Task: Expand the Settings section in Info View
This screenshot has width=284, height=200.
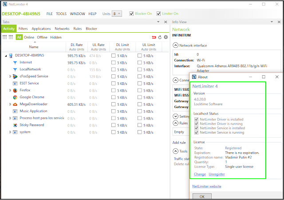Action: coord(175,116)
